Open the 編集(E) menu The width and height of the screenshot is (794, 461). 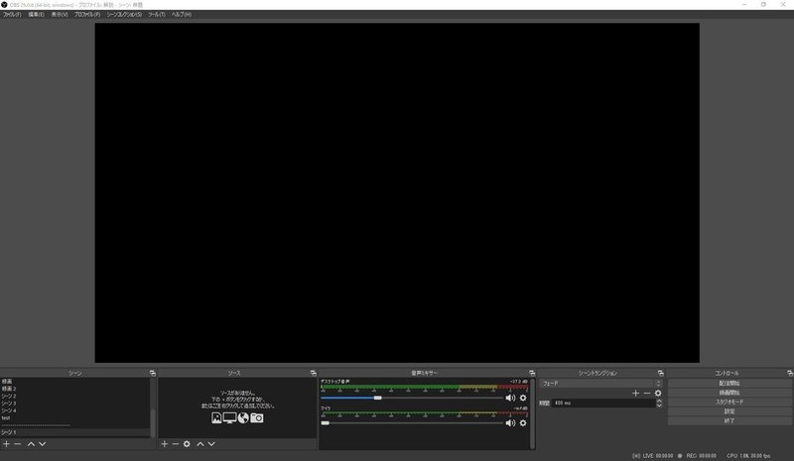click(36, 15)
